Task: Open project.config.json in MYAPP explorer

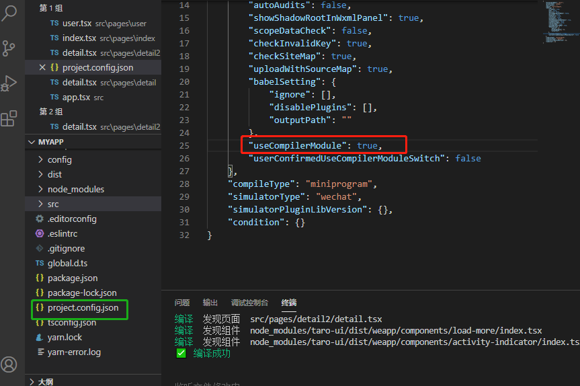Action: [93, 307]
